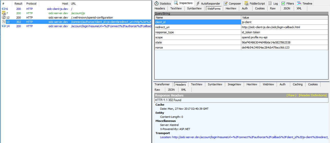Click session 6 arrows icon

coord(4,9)
